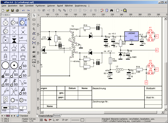Select the junction node cross tool
Viewport: 168px width, 123px height.
pos(34,47)
